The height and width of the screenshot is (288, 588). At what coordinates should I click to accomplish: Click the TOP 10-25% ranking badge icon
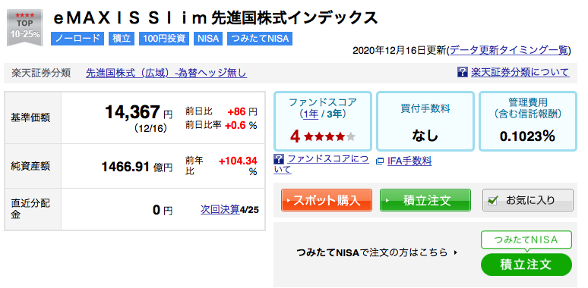(25, 29)
